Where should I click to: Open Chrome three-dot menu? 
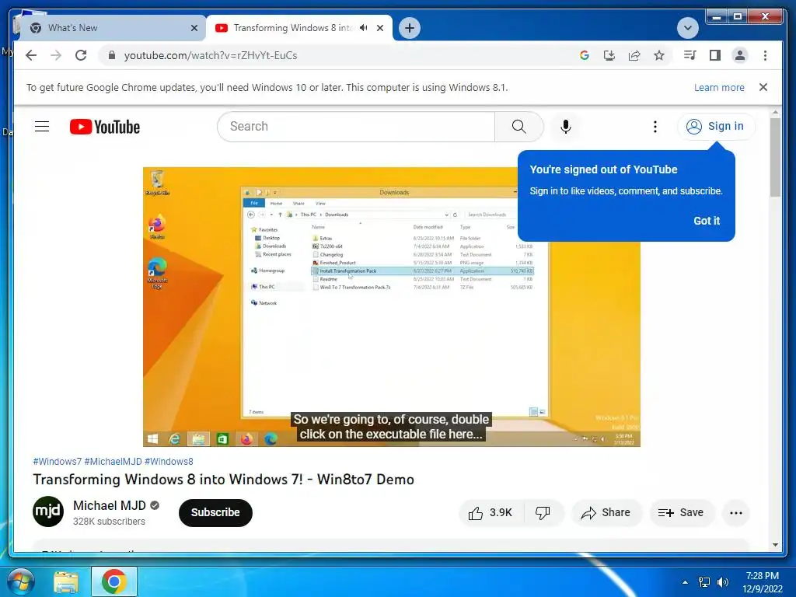(765, 55)
